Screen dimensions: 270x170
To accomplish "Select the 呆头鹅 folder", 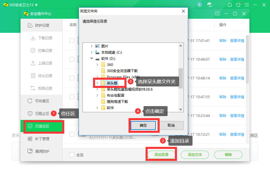I will click(112, 83).
